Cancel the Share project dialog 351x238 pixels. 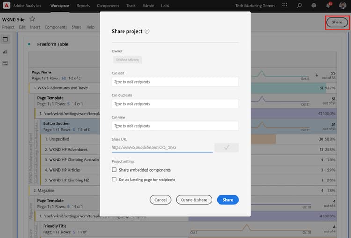161,200
